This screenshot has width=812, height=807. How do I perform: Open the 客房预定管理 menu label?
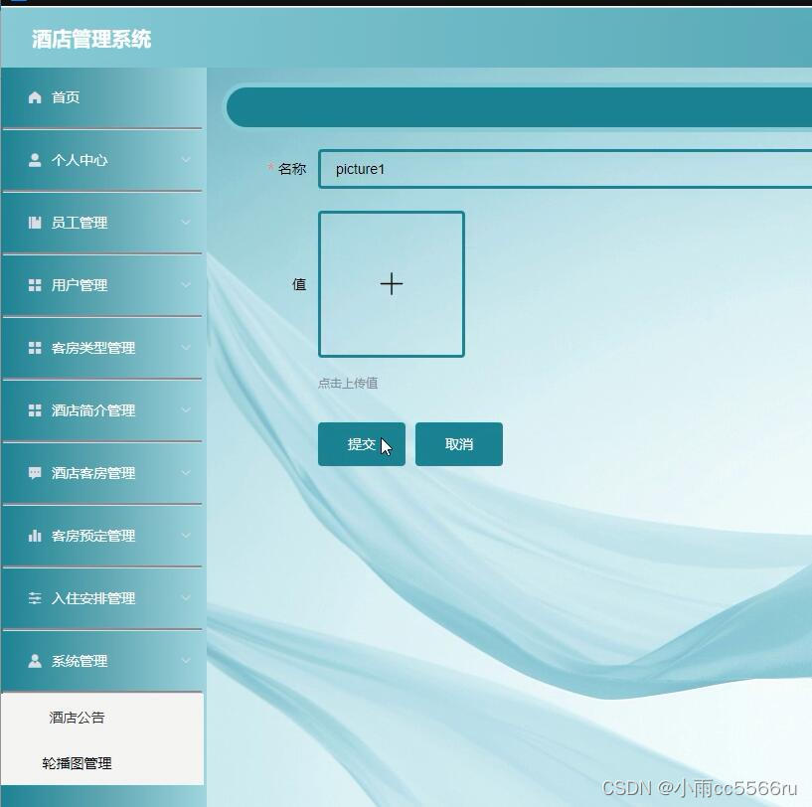click(x=93, y=536)
